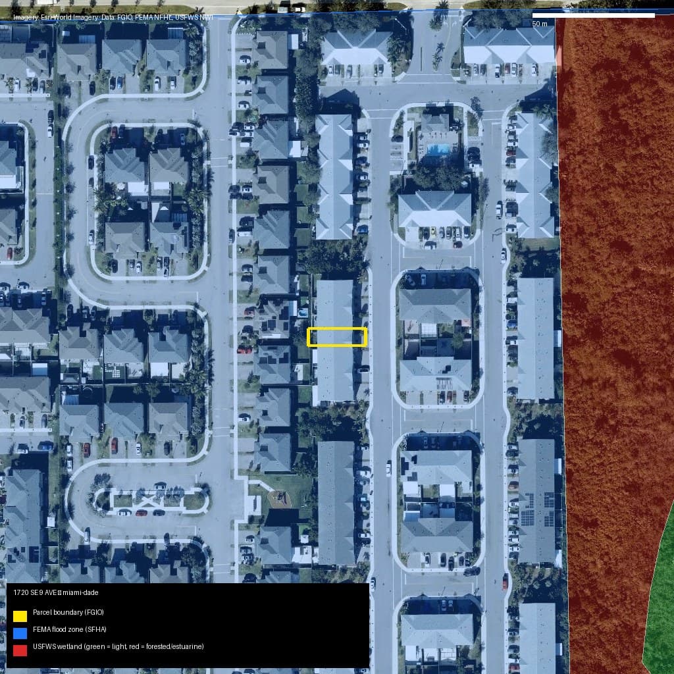Click the blue FEMA flood zone legend swatch
The width and height of the screenshot is (674, 674).
tap(20, 633)
